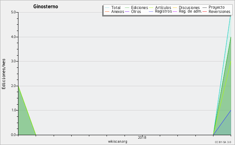
Task: Click the 2.0 y-axis value
Action: [x=13, y=86]
